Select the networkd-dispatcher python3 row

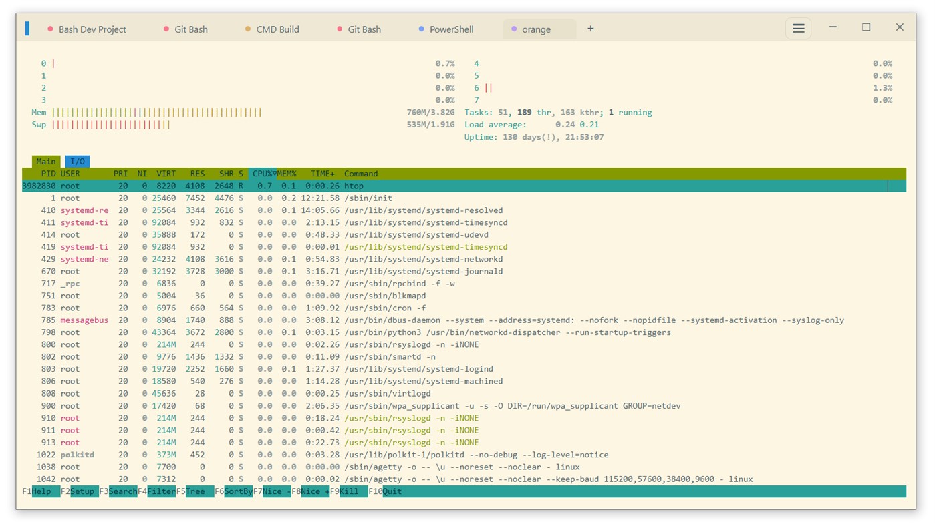[x=464, y=332]
